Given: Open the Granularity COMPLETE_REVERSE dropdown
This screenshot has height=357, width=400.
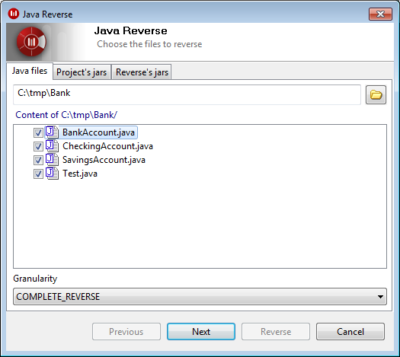Looking at the screenshot, I should 200,297.
